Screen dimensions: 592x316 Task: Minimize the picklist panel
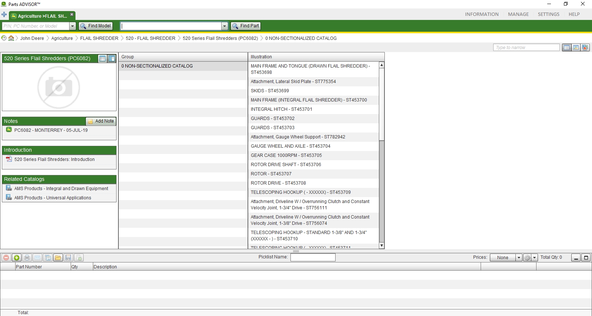point(576,258)
